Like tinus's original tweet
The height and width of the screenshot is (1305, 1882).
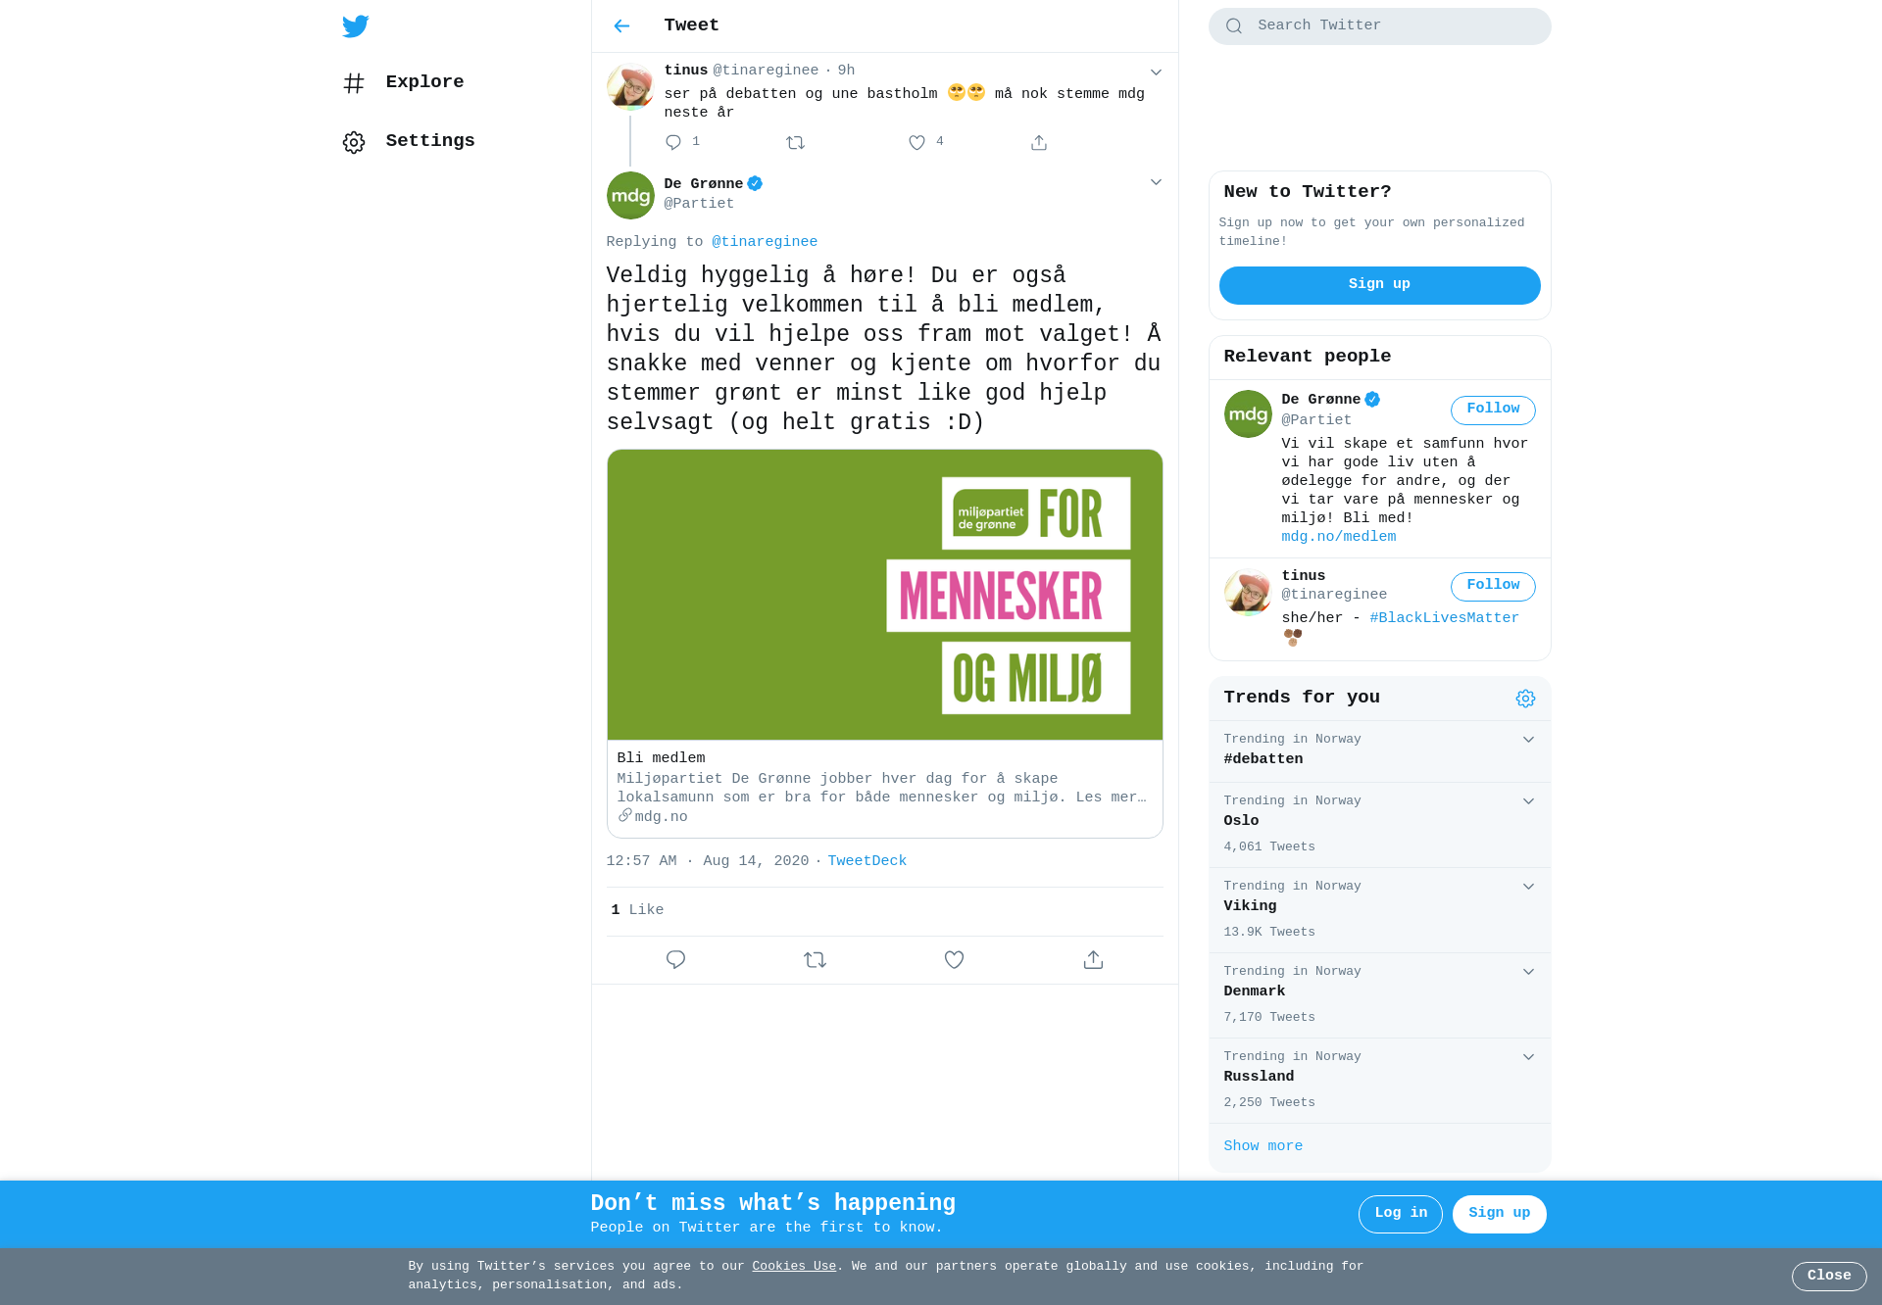point(916,143)
